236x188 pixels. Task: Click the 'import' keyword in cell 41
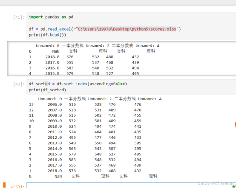click(x=36, y=17)
